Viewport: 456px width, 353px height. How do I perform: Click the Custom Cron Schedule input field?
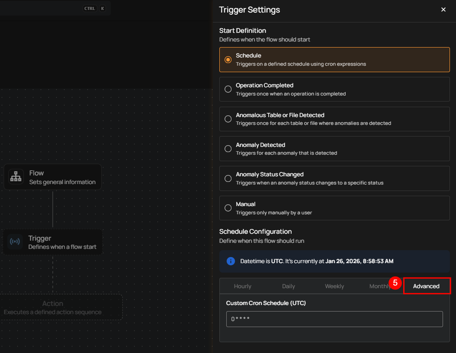334,319
